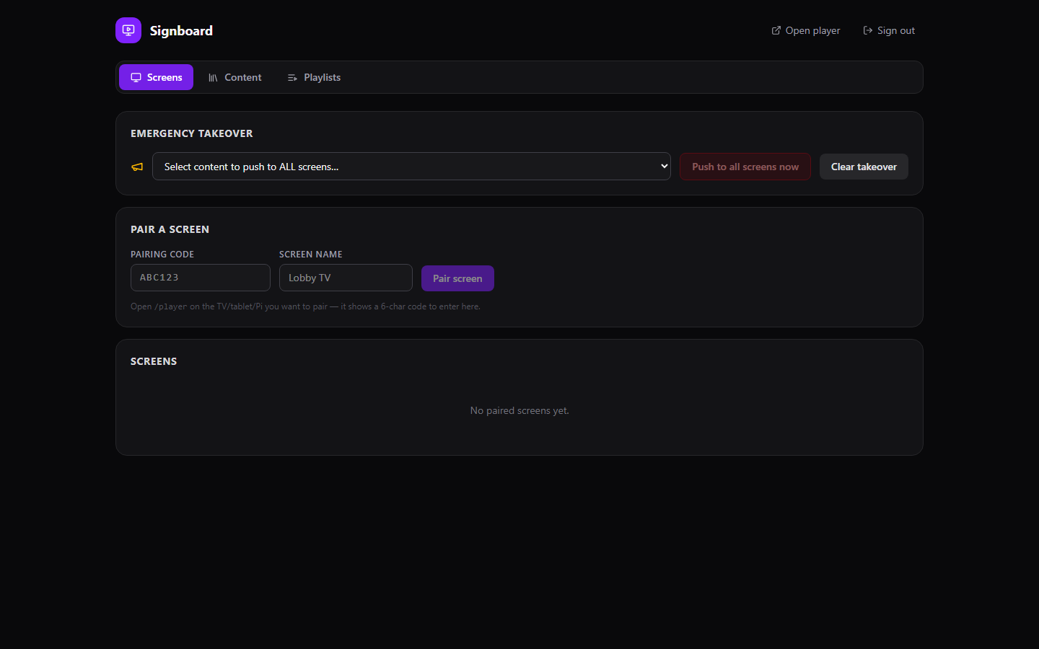Screen dimensions: 1039x649
Task: Sign out via the header link
Action: (x=889, y=30)
